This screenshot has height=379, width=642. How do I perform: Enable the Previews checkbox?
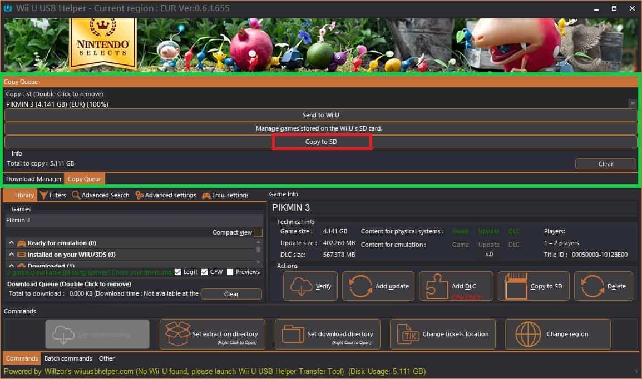click(x=230, y=272)
